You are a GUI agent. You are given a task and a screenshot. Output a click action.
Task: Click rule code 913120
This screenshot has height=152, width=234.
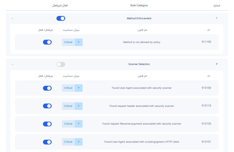[206, 124]
